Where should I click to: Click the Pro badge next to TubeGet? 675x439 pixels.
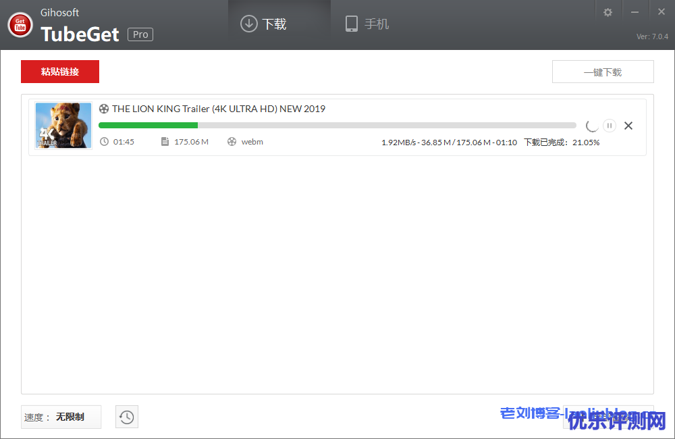[140, 34]
